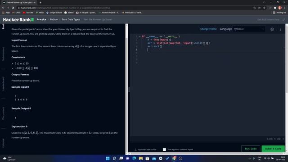Open the Problem side tab
This screenshot has height=162, width=288.
3,27
